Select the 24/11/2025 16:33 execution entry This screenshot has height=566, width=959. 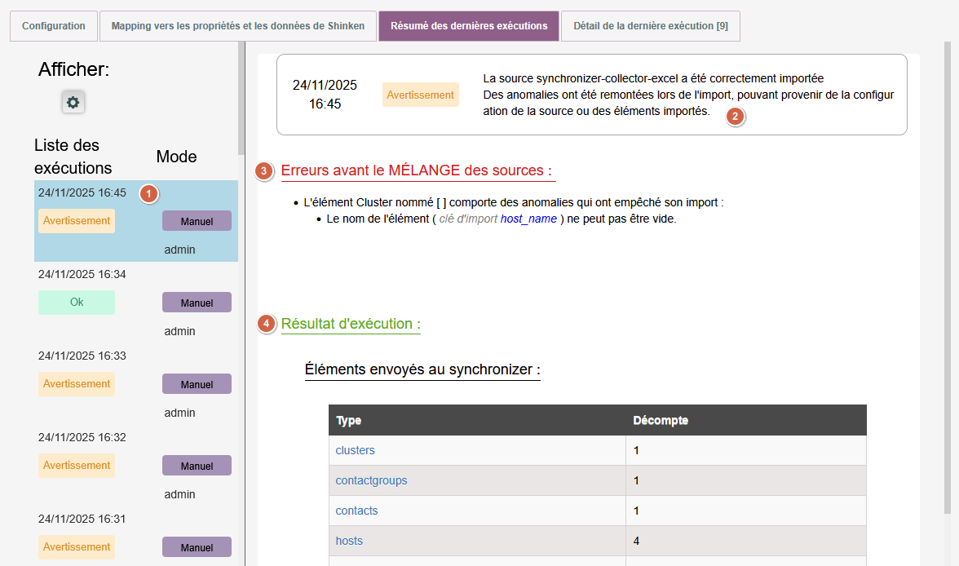point(82,356)
